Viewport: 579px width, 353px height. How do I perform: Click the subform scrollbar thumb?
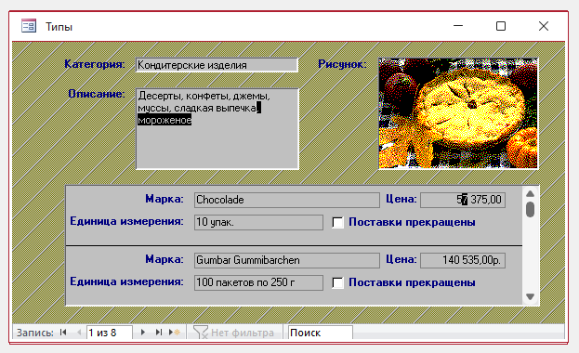531,209
